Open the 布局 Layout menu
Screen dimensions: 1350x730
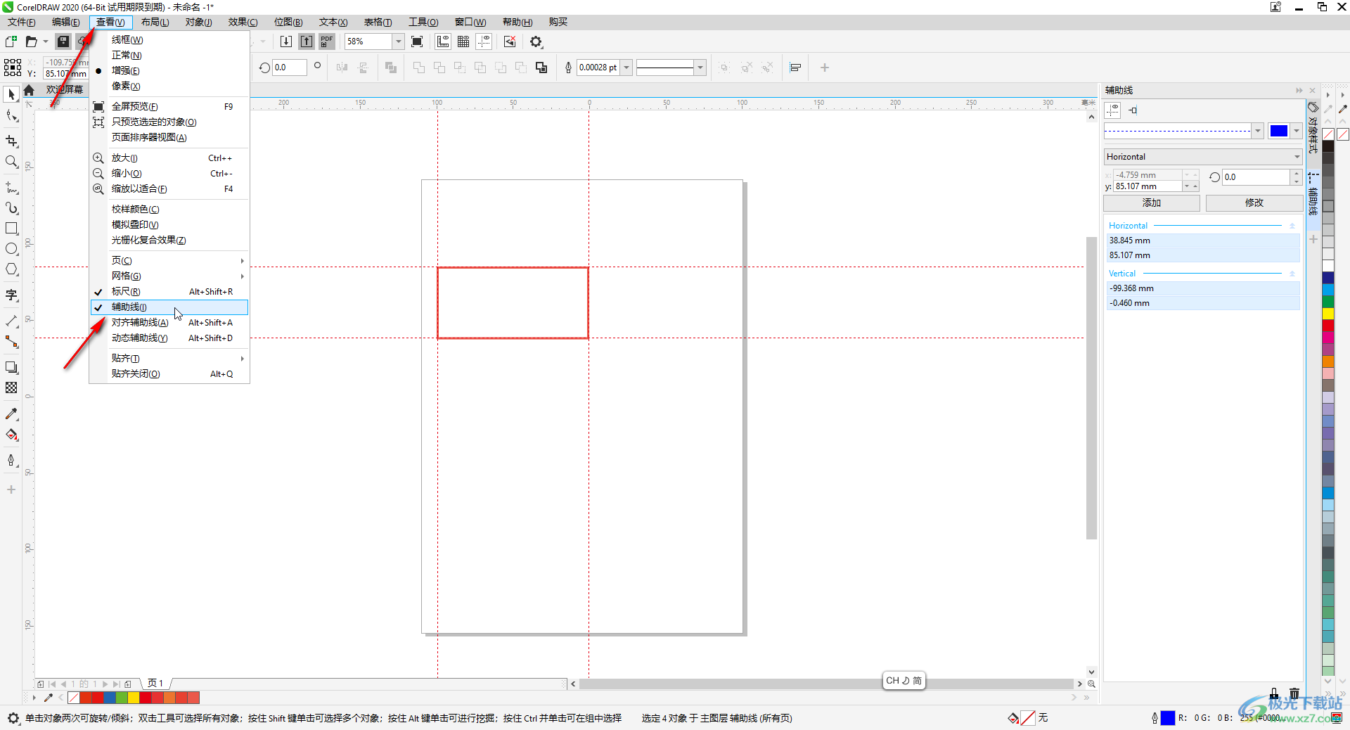(x=155, y=23)
